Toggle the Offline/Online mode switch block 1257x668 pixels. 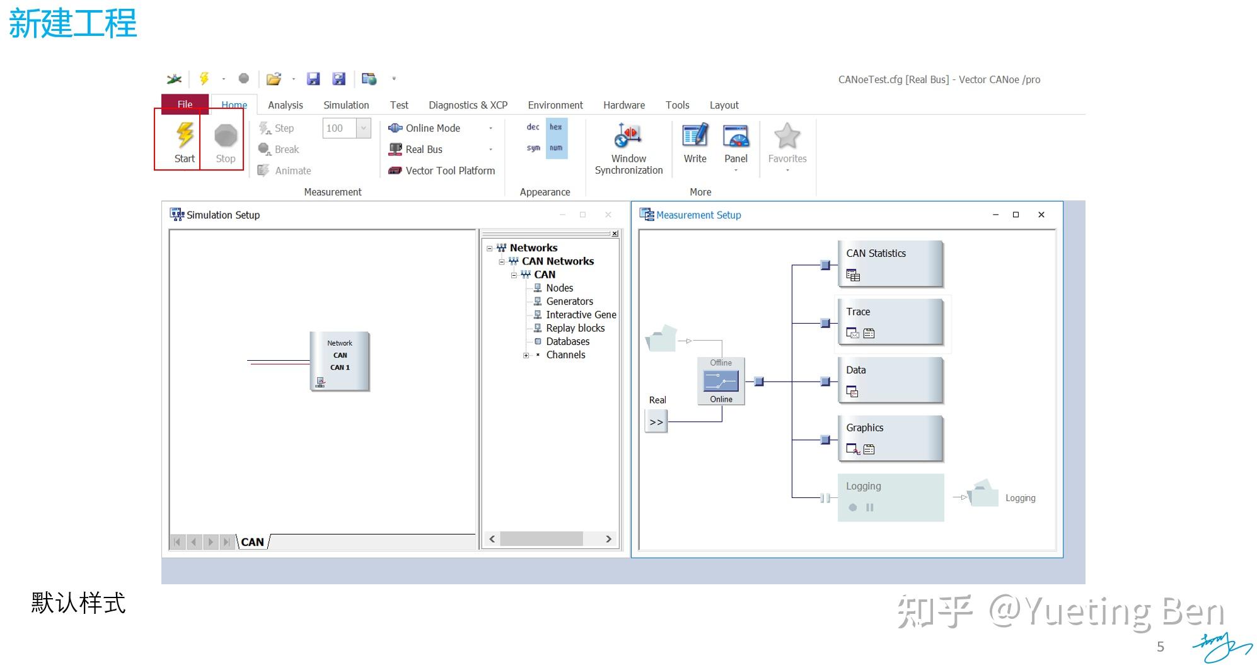721,381
